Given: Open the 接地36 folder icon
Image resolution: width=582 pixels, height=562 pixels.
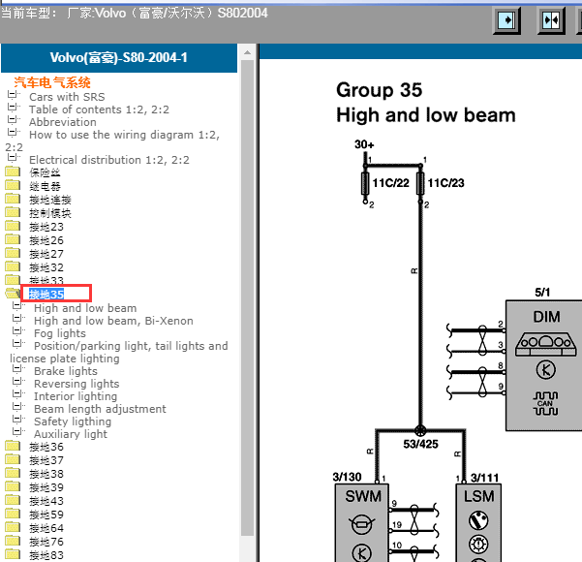Looking at the screenshot, I should (x=13, y=446).
